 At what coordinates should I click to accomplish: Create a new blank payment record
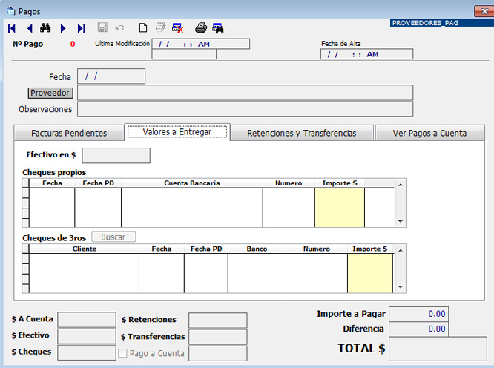point(143,28)
